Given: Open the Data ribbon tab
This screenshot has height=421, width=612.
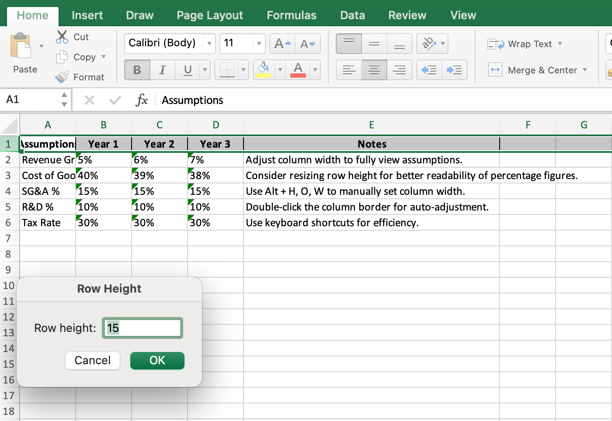Looking at the screenshot, I should point(352,15).
